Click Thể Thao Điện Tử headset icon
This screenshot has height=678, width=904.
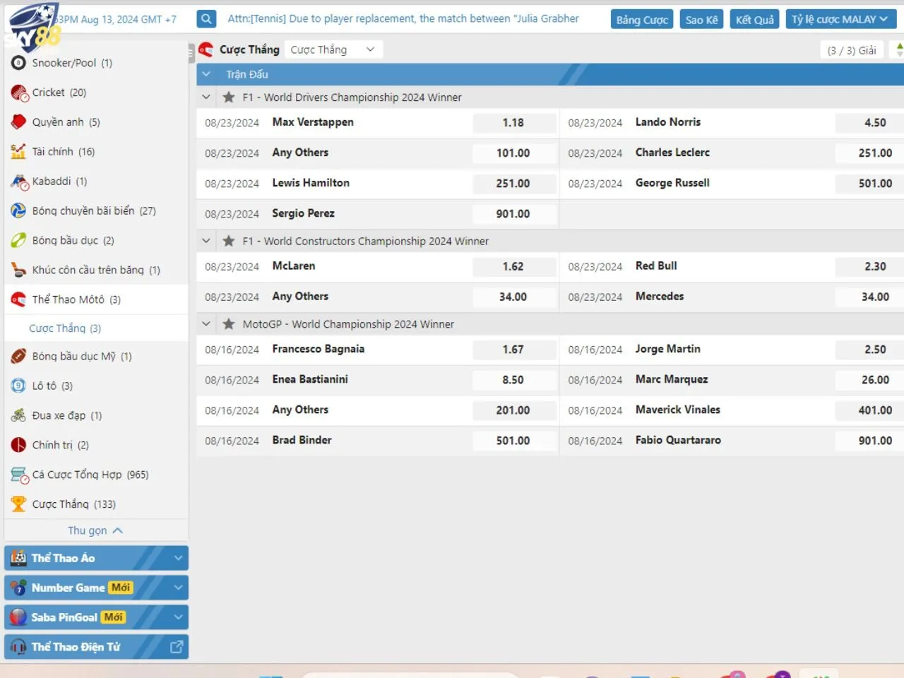(18, 647)
